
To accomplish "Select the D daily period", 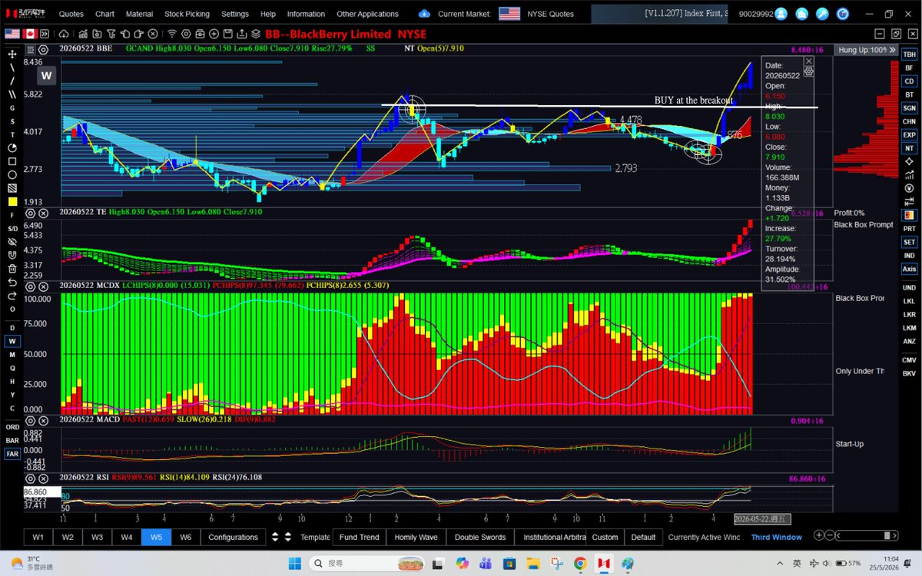I will [12, 328].
